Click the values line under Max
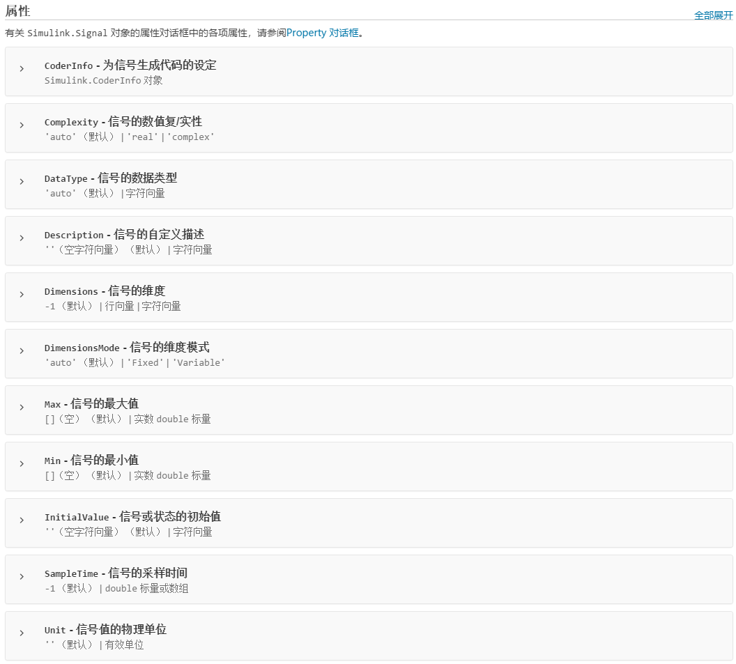Image resolution: width=736 pixels, height=664 pixels. point(128,419)
